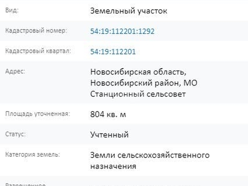Click the 'Площадь уточненная:' label
The height and width of the screenshot is (186, 248).
pos(38,114)
